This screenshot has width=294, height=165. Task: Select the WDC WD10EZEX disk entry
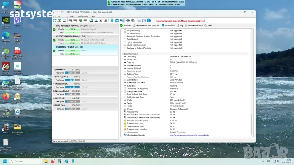tap(85, 29)
